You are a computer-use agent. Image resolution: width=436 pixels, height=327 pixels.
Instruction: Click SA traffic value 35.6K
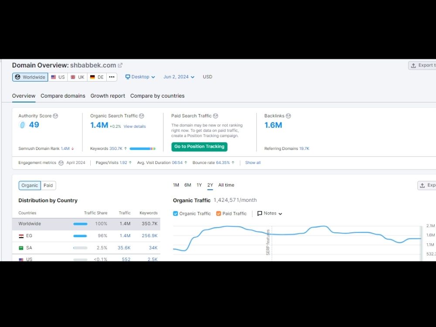pyautogui.click(x=124, y=248)
